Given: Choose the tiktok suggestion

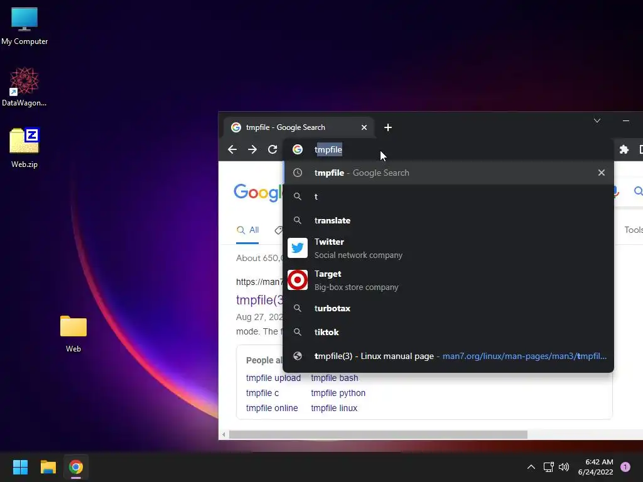Looking at the screenshot, I should (x=448, y=332).
